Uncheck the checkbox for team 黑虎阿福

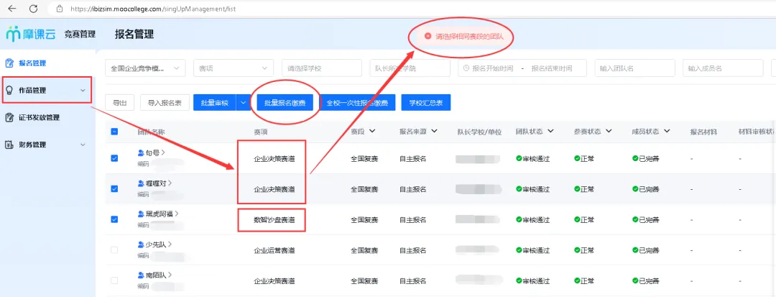(114, 219)
